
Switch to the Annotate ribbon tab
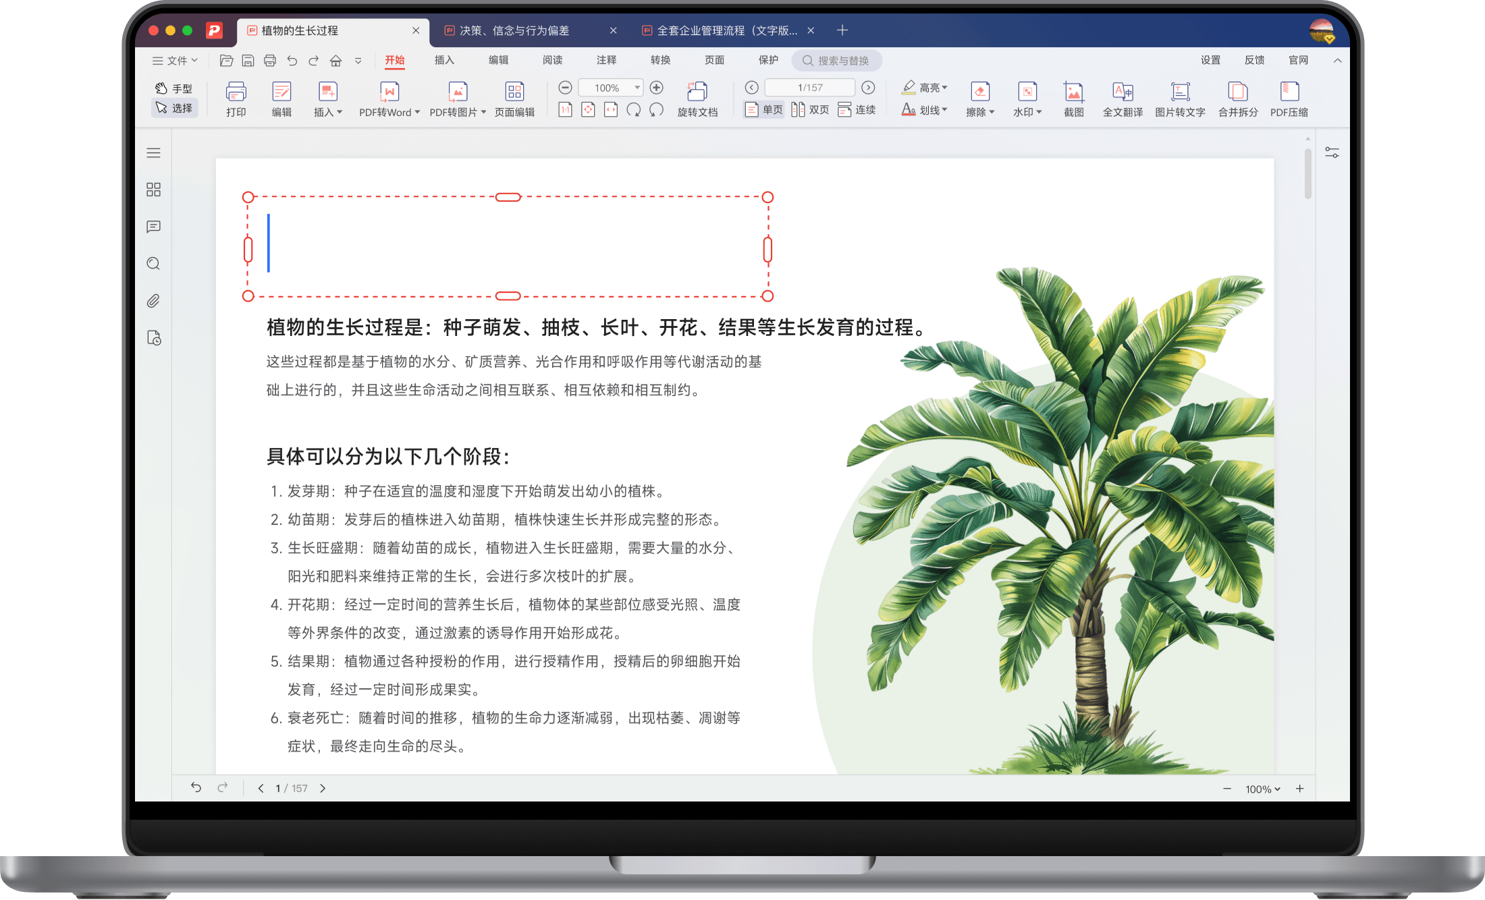606,60
